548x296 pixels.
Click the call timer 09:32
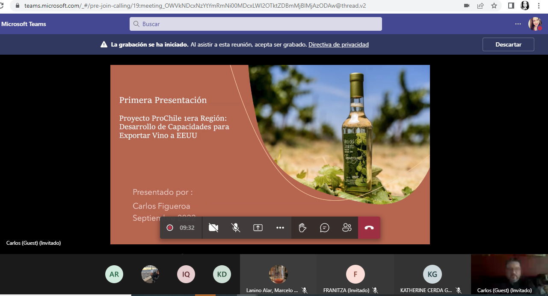click(187, 228)
